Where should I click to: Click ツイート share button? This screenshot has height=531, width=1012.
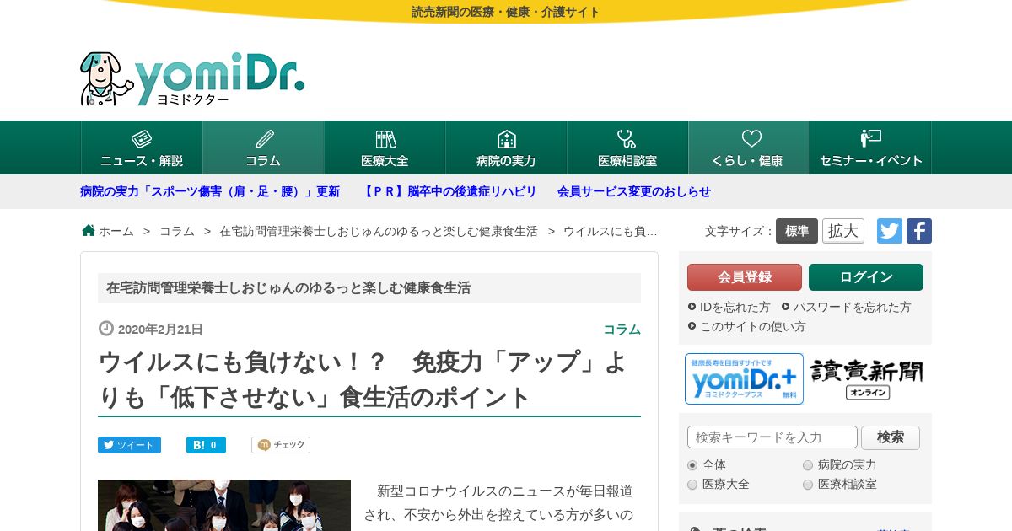tap(129, 445)
